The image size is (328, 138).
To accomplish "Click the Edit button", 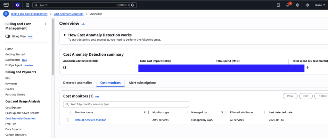I will [306, 96].
